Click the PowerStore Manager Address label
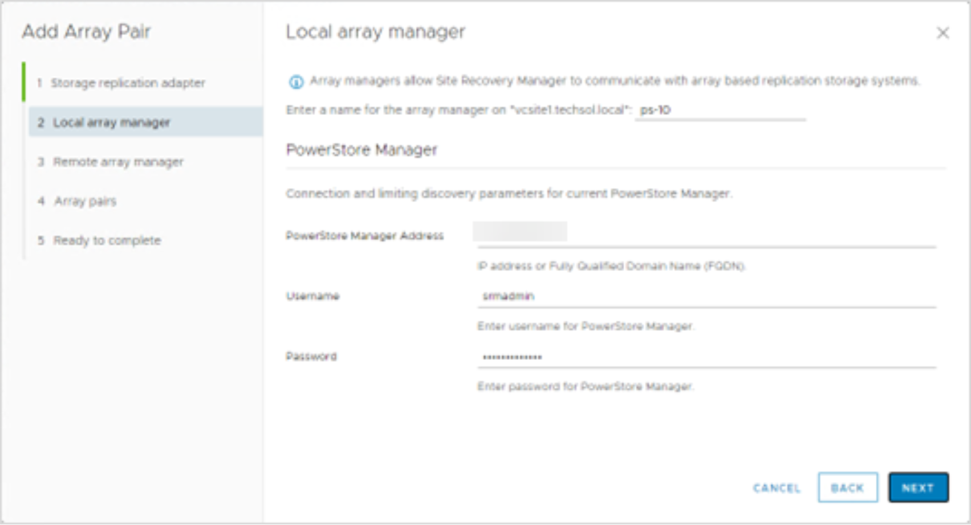This screenshot has height=525, width=971. 364,236
